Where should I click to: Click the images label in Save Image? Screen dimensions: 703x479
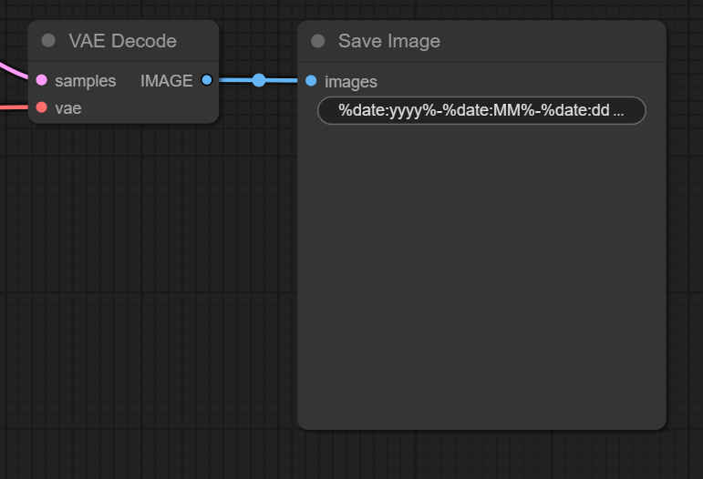point(351,82)
